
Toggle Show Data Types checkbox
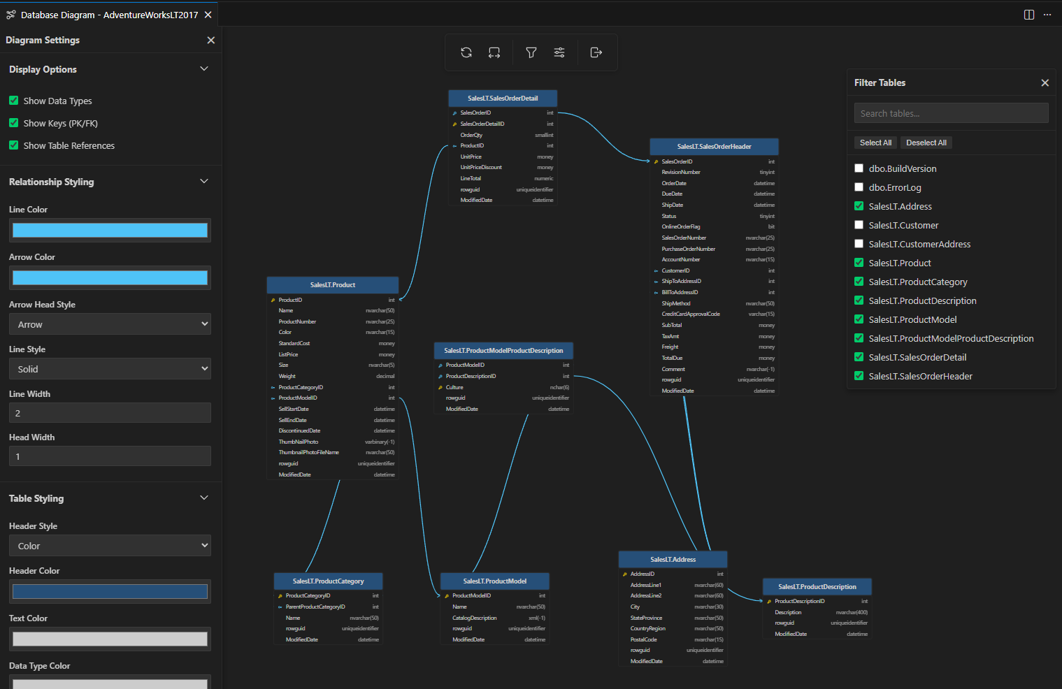[x=14, y=101]
